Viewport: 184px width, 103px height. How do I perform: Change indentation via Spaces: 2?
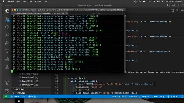tap(134, 97)
